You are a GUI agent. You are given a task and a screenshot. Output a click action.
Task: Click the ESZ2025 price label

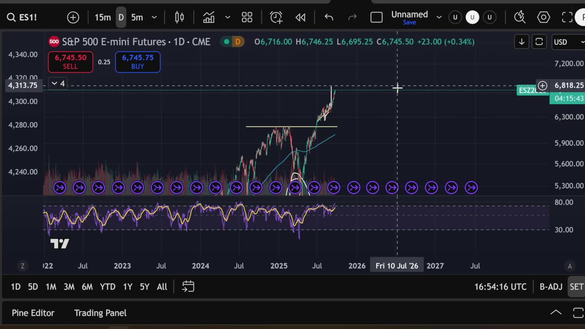coord(532,90)
